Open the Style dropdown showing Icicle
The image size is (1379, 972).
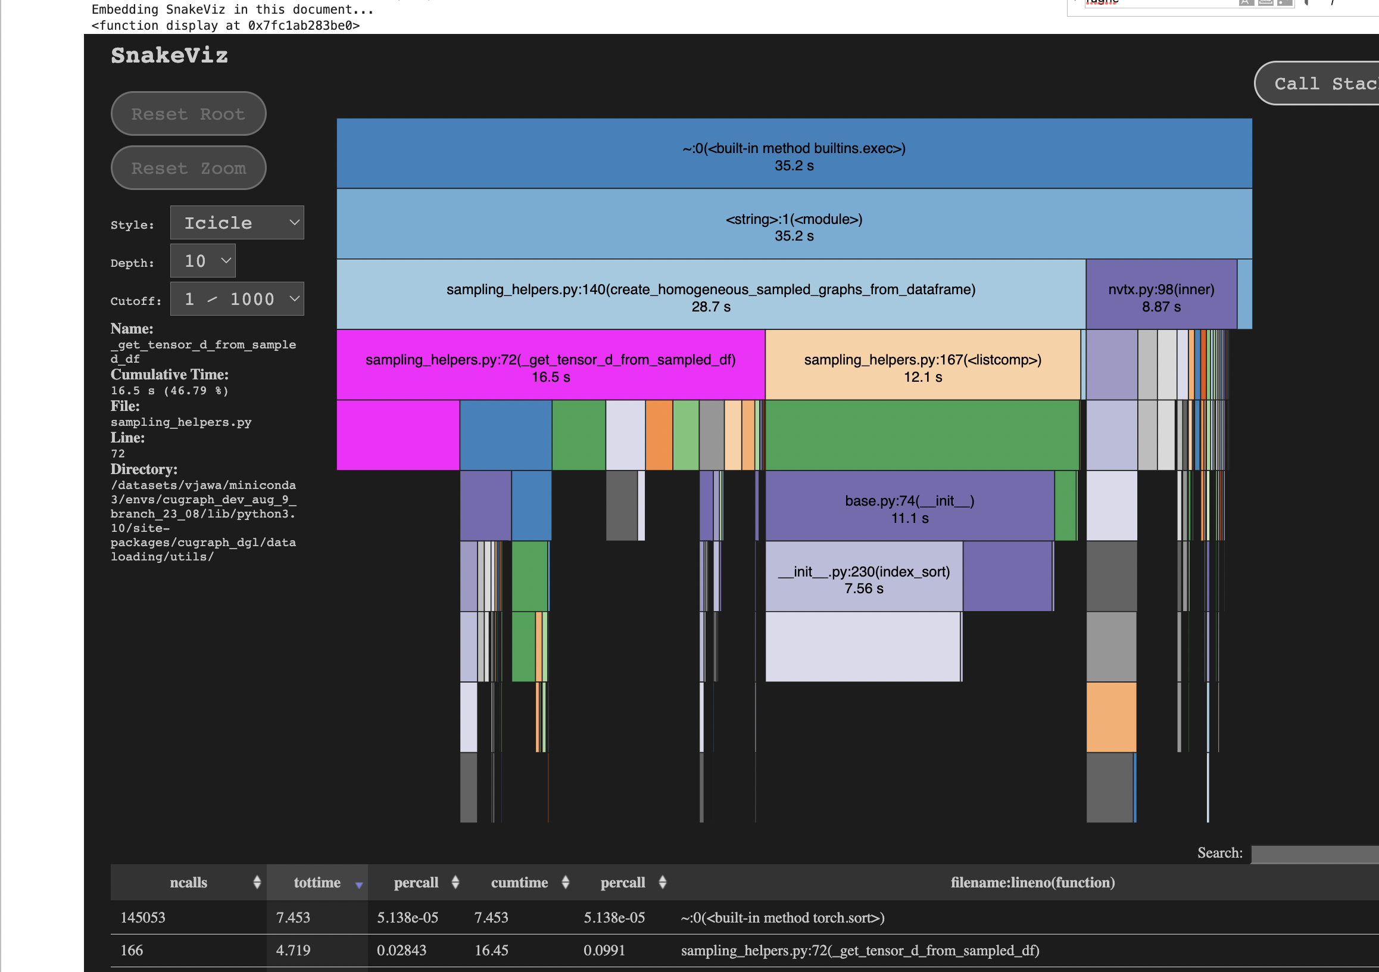[x=236, y=222]
